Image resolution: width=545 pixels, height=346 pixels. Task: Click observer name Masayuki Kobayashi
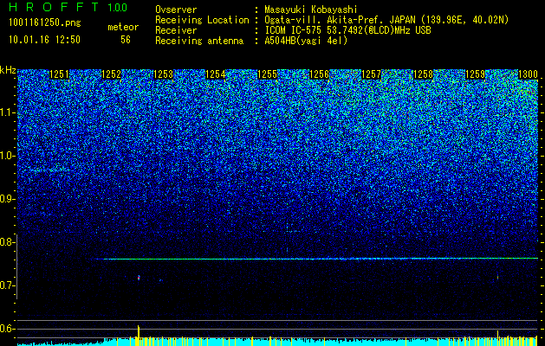coord(311,10)
